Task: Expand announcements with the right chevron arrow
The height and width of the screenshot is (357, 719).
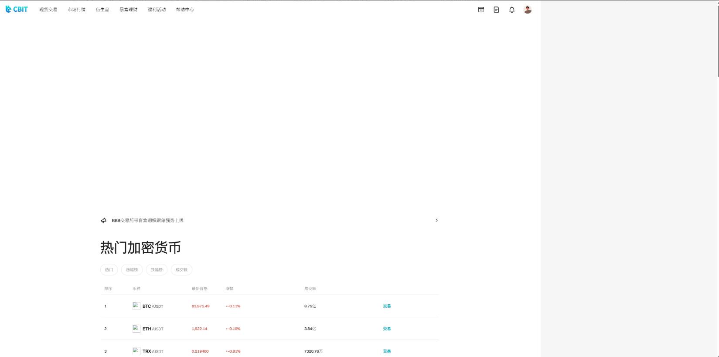Action: [x=436, y=221]
